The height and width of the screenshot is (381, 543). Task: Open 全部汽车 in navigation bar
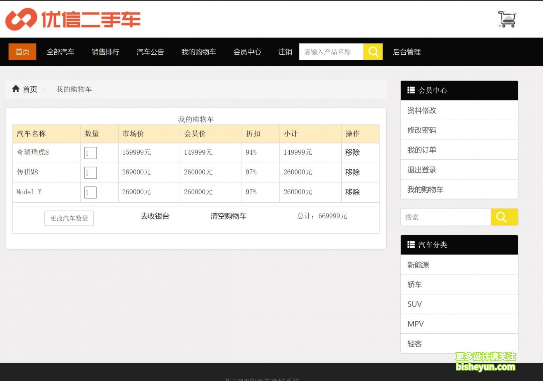pos(61,52)
